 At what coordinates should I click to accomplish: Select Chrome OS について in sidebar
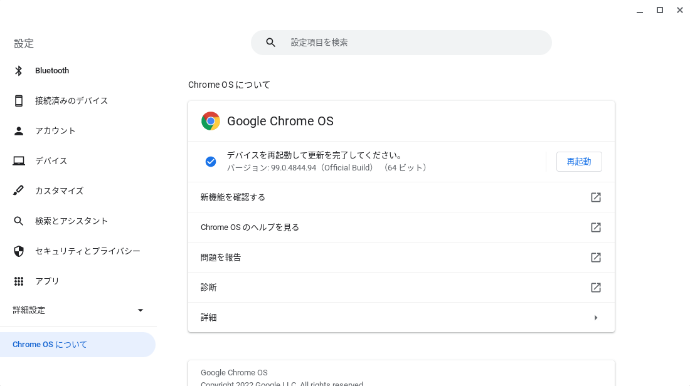[77, 345]
